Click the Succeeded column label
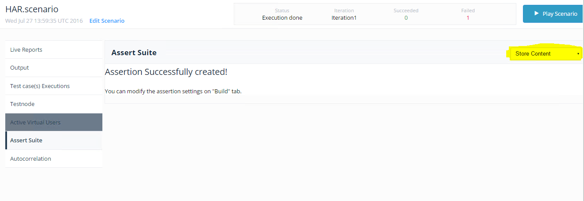The width and height of the screenshot is (584, 201). click(x=406, y=11)
